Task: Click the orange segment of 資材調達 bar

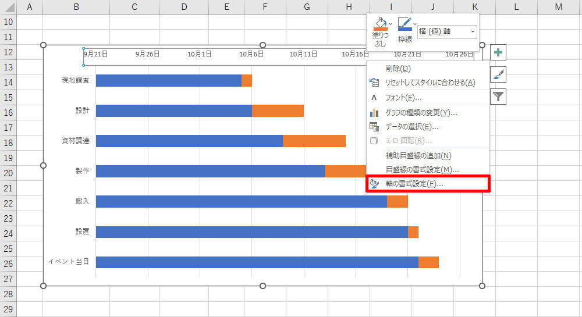Action: [314, 141]
